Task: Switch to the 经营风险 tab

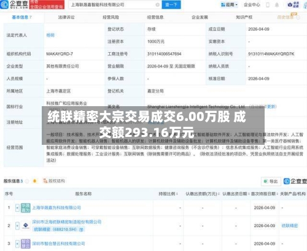Action: [111, 17]
